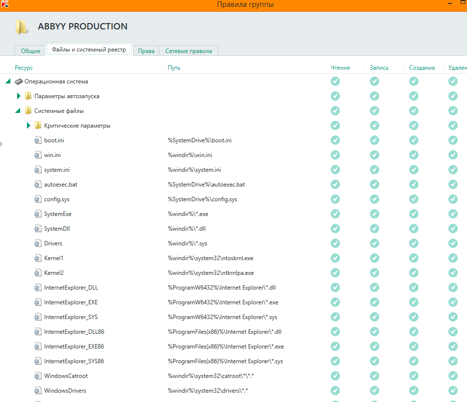The height and width of the screenshot is (402, 467).
Task: Select the InternetExplorer_DLL86 row
Action: 74,332
